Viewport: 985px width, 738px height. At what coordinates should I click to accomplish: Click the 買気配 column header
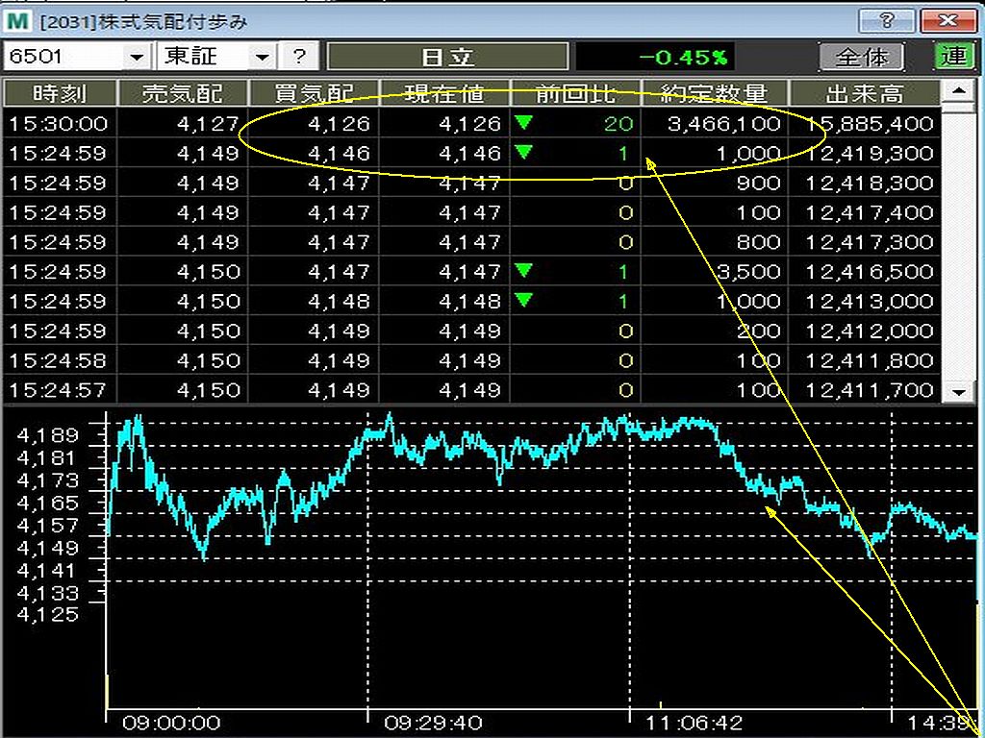(x=315, y=93)
